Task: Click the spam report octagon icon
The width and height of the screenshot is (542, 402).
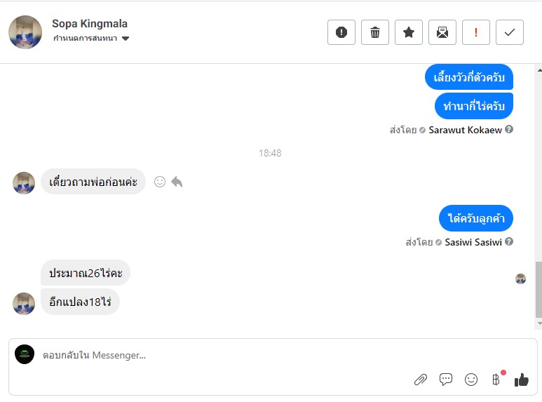Action: 341,32
